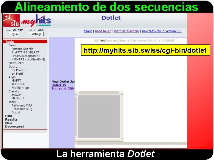Open the settings button
The image size is (214, 160).
36,34
